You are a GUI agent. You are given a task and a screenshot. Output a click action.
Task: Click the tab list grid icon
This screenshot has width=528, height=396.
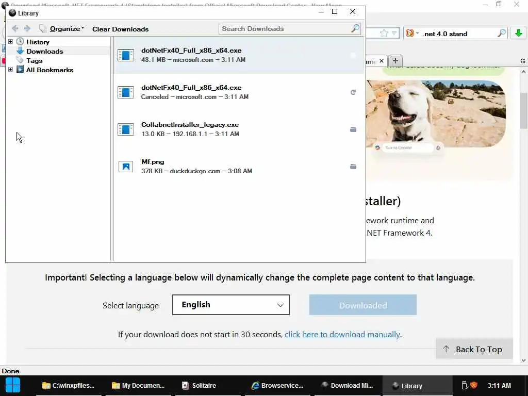pos(523,61)
